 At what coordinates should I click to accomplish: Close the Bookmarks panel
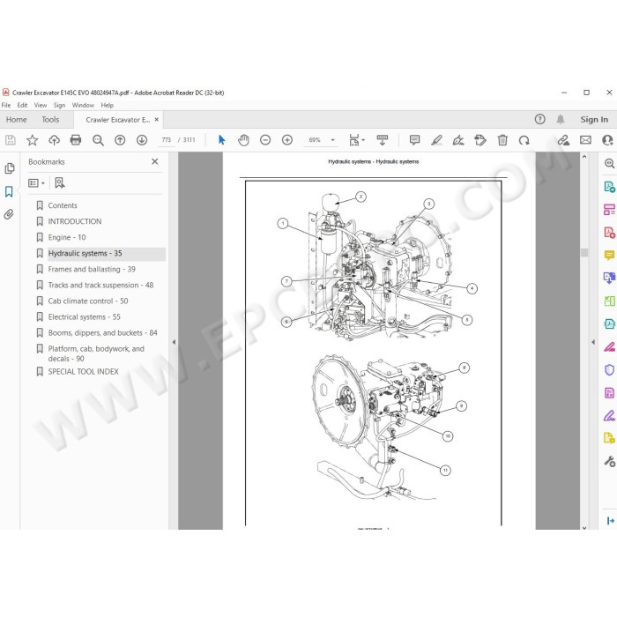155,161
